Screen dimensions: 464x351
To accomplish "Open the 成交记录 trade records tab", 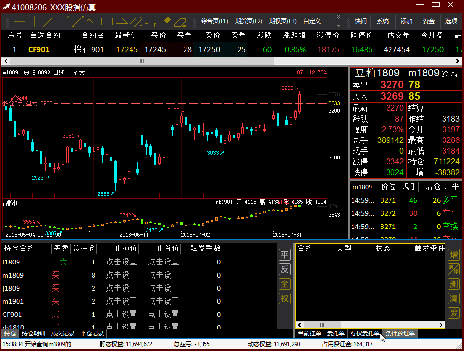I will click(x=63, y=333).
